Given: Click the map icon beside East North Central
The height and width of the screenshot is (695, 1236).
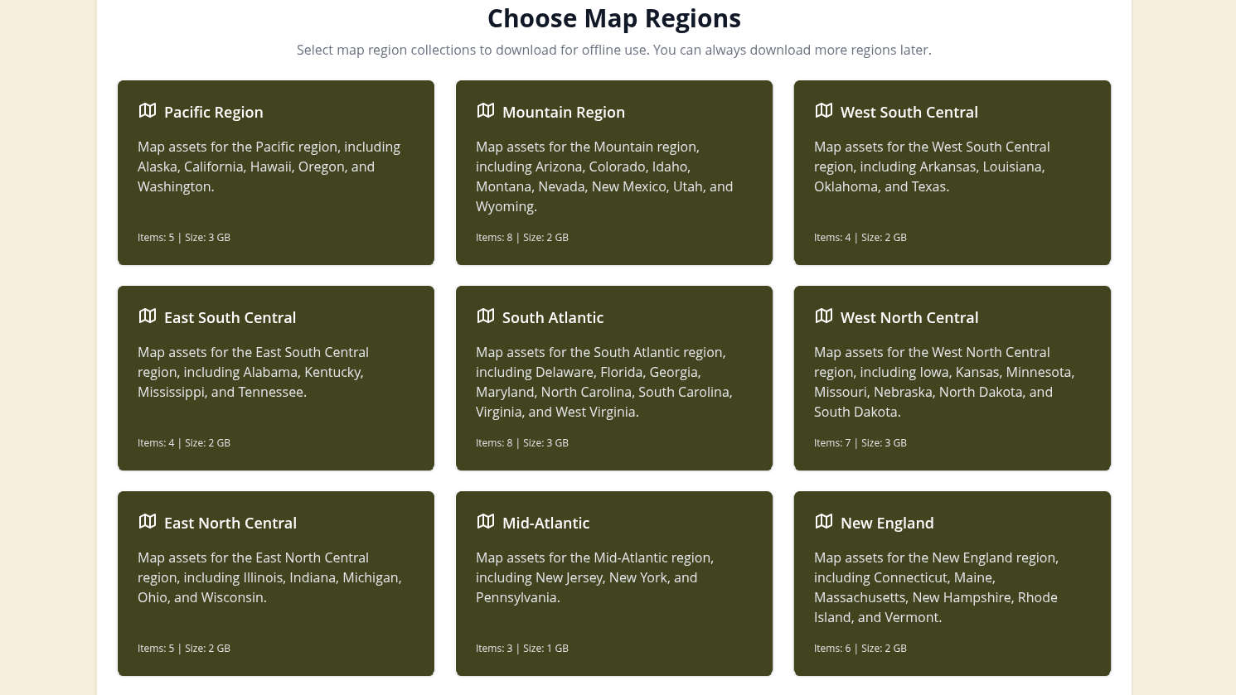Looking at the screenshot, I should [148, 521].
